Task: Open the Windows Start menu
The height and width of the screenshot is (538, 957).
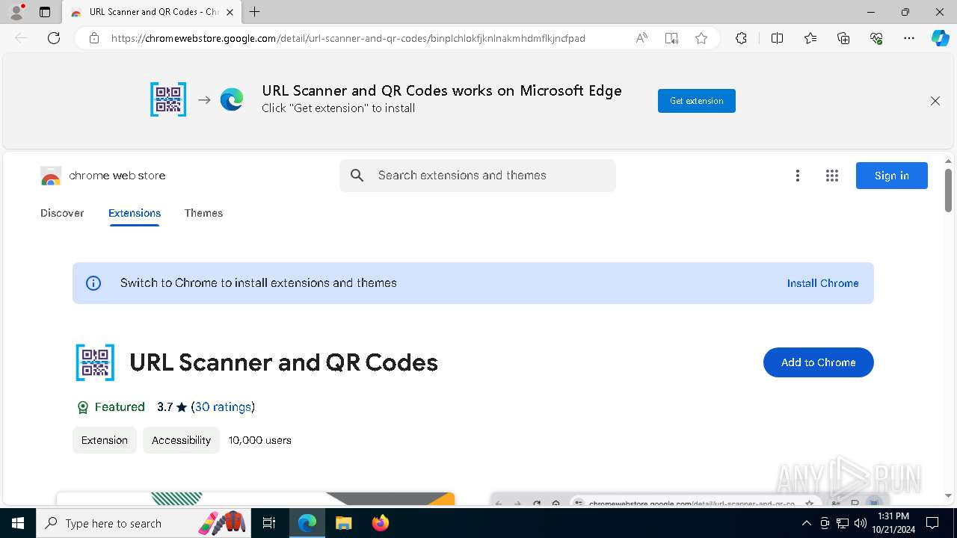Action: coord(18,523)
